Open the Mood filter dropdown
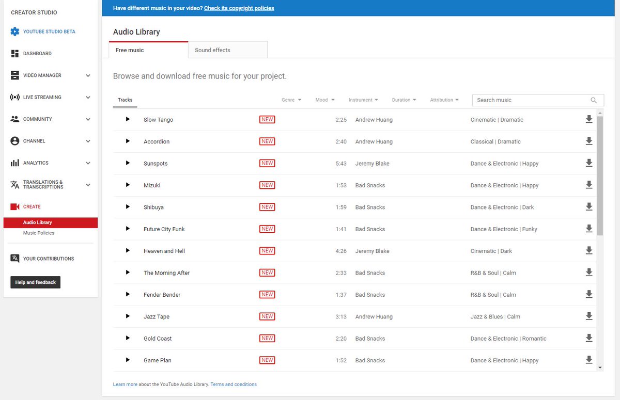 point(325,100)
